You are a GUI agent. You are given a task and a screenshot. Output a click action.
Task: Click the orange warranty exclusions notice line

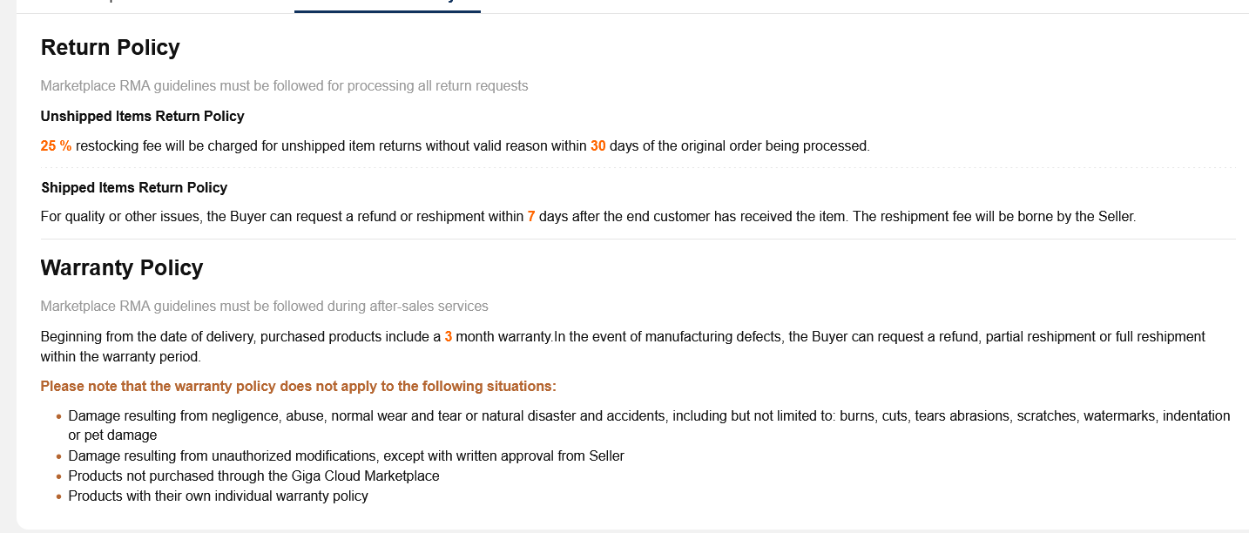(x=298, y=387)
